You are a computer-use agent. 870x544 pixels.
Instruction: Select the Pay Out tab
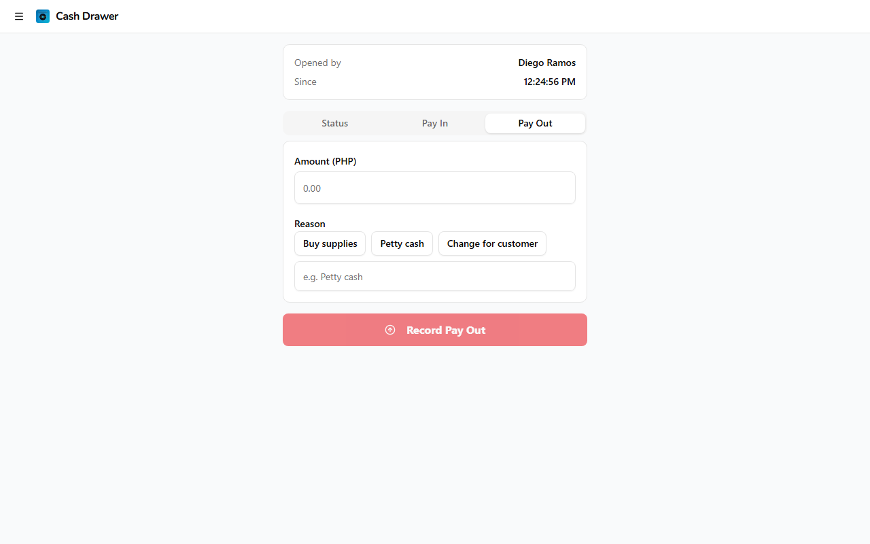tap(535, 123)
